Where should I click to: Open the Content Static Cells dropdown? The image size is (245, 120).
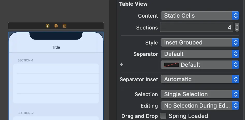coord(200,16)
